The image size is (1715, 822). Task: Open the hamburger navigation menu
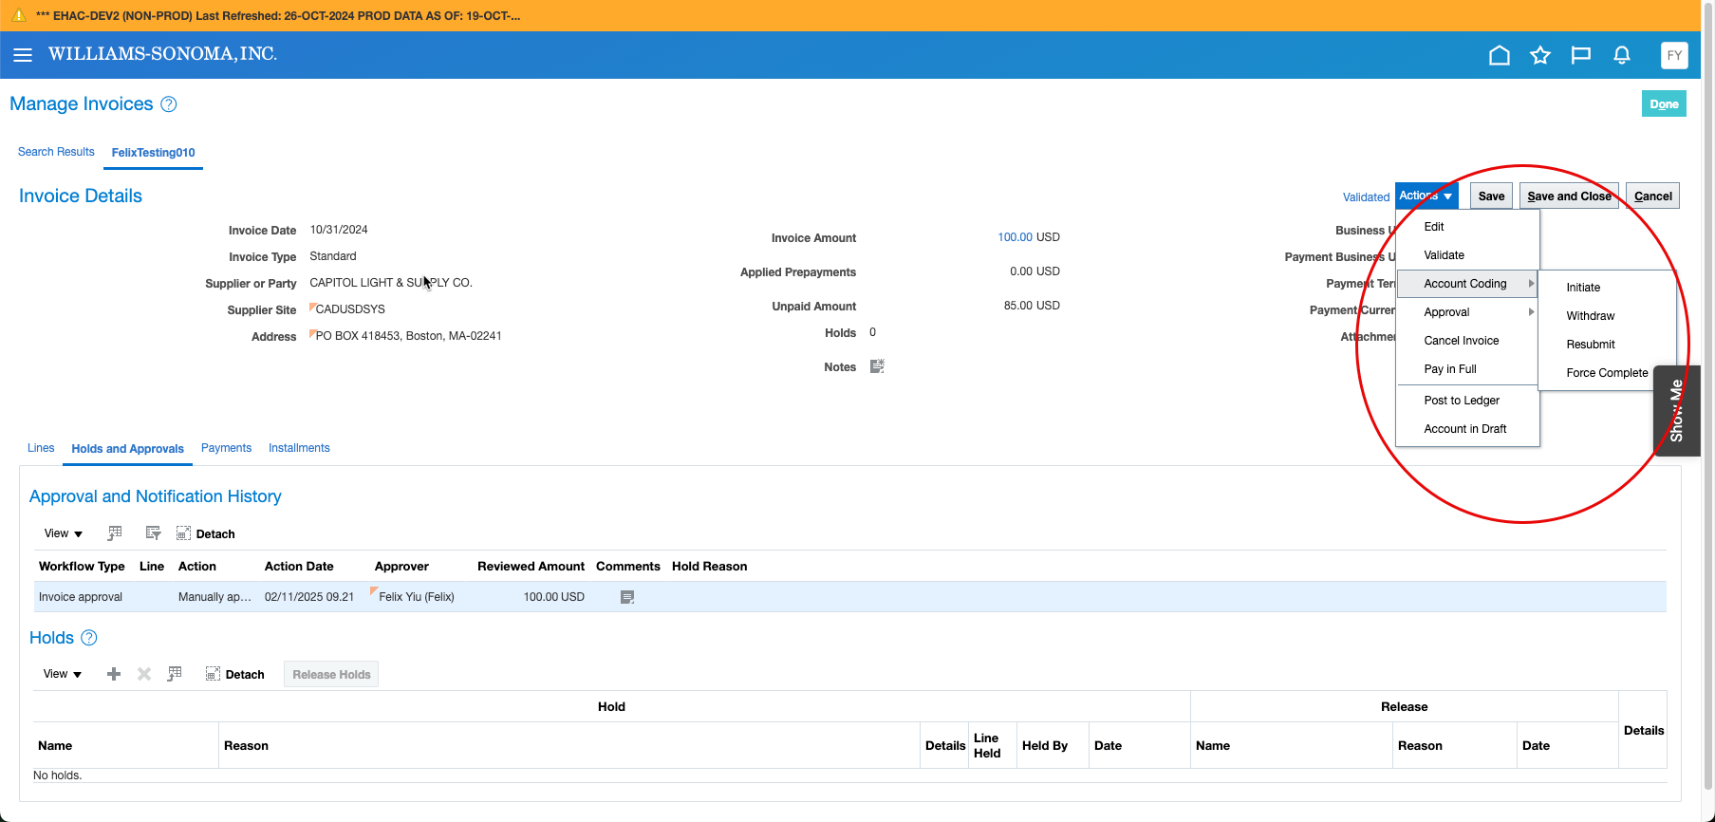[23, 55]
